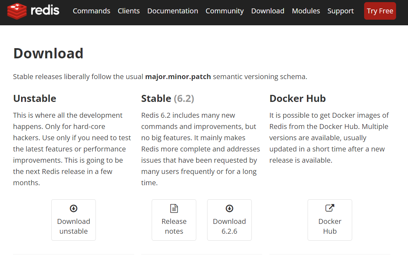Go to the Clients page

[x=129, y=11]
